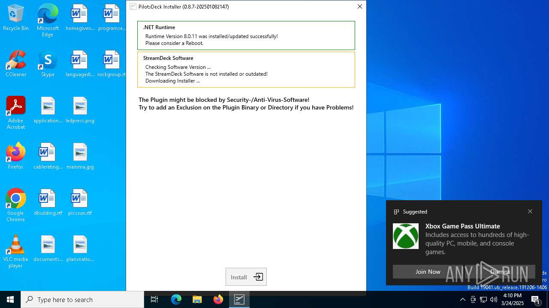Viewport: 549px width, 308px height.
Task: Click the Xbox Game Pass Ultimate title
Action: pyautogui.click(x=463, y=226)
